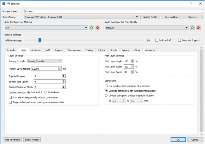This screenshot has height=144, width=205.
Task: Click the Process Name input field
Action: pos(113,11)
